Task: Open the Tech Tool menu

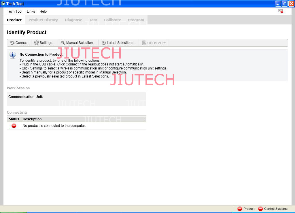Action: [15, 11]
